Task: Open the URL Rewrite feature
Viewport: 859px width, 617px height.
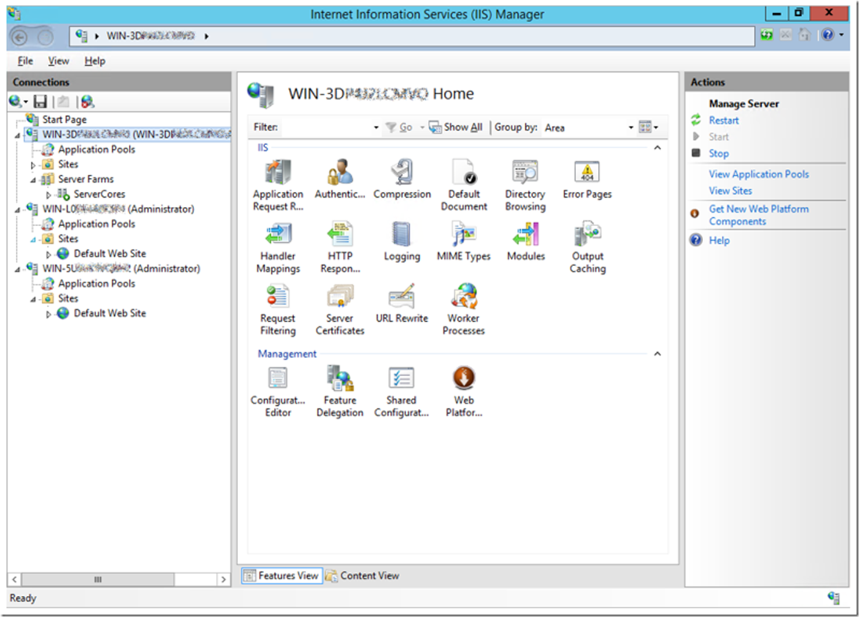Action: pos(402,304)
